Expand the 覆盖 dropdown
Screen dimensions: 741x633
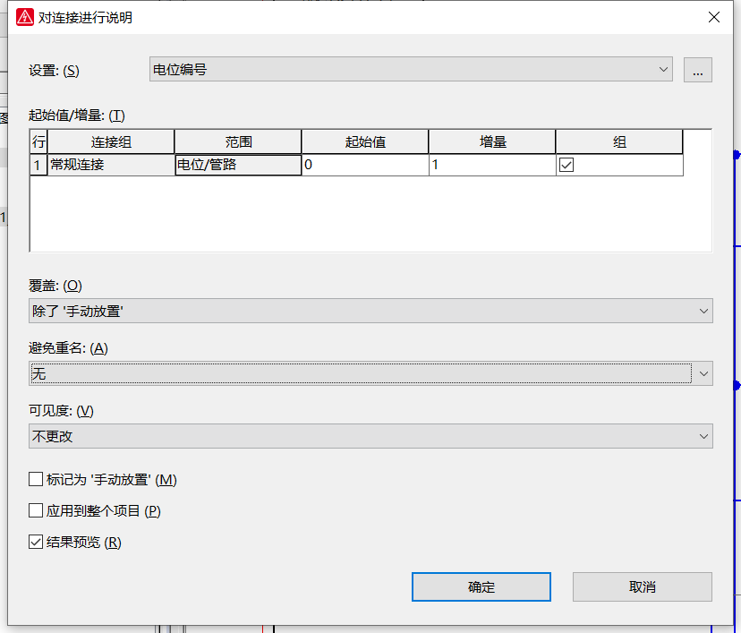click(370, 311)
